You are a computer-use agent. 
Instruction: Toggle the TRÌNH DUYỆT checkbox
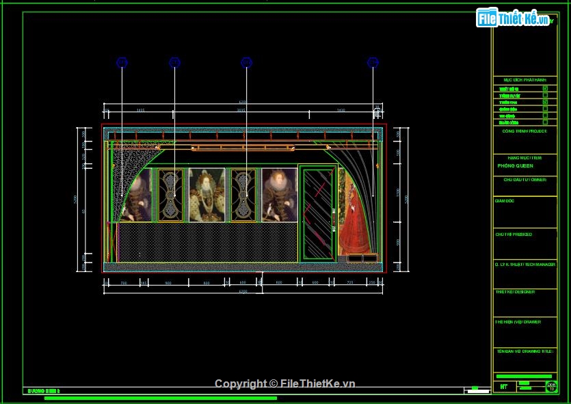pos(545,95)
